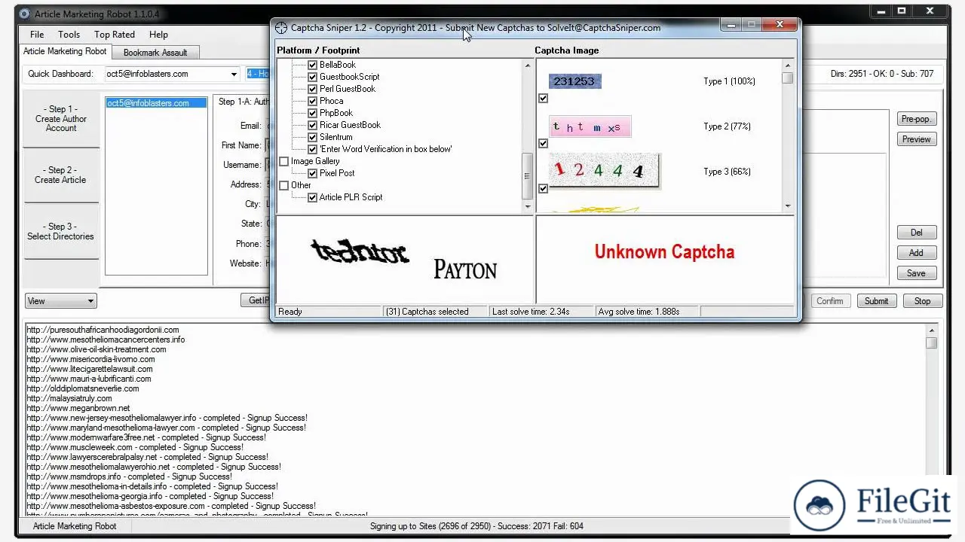Click the Save button

(916, 273)
